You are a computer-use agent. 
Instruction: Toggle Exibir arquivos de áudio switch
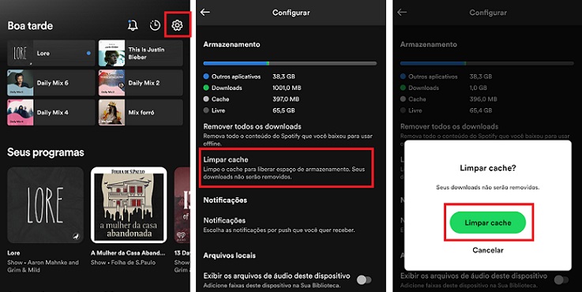pos(364,280)
